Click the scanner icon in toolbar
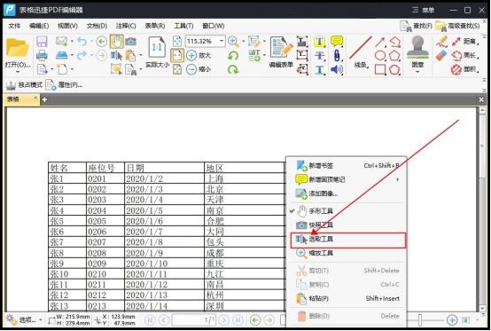Viewport: 491px width, 331px height. pyautogui.click(x=62, y=55)
